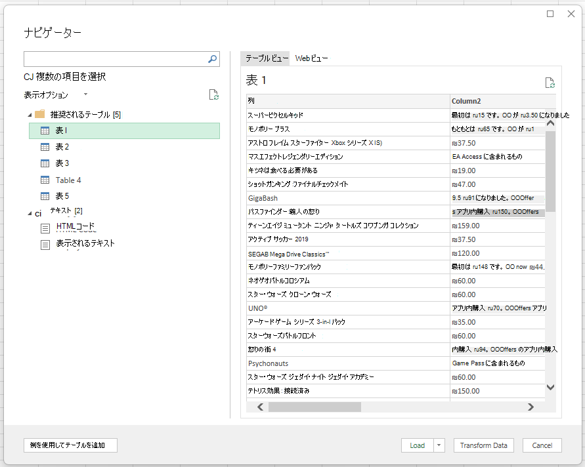Click the SEGAB Mega Drive Classics cell
585x467 pixels.
tap(348, 254)
